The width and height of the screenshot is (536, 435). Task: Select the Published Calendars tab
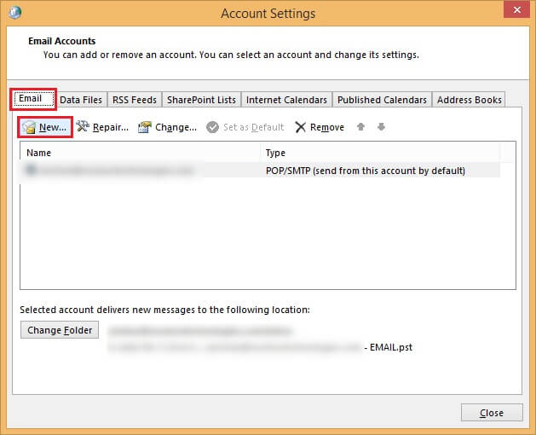click(382, 100)
